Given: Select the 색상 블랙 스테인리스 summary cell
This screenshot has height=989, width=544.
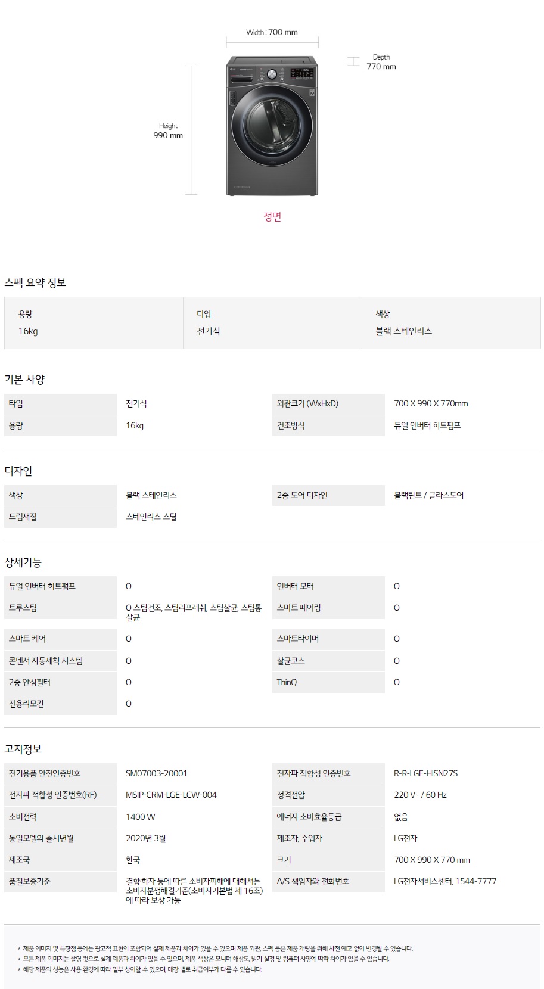Looking at the screenshot, I should pyautogui.click(x=451, y=323).
